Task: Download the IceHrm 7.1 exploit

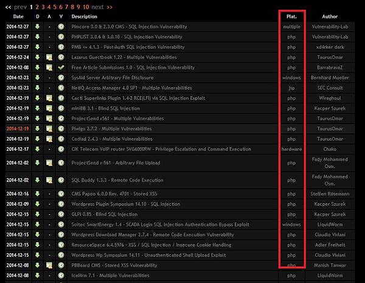Action: [38, 276]
